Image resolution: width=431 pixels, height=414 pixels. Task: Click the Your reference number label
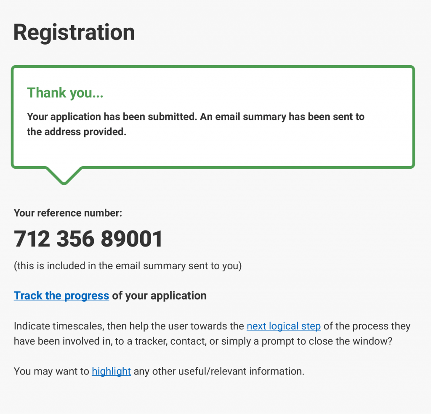(x=68, y=213)
